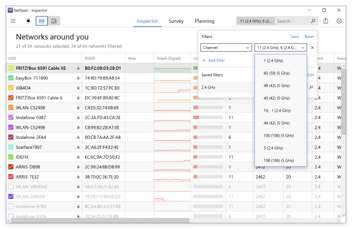Viewport: 352px width, 229px height.
Task: Toggle the EasyBox-711890 checkbox
Action: point(11,78)
